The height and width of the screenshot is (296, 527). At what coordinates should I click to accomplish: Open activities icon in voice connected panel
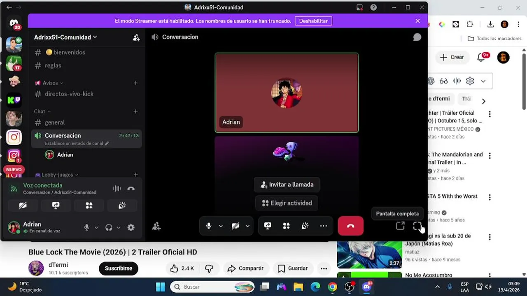pyautogui.click(x=89, y=205)
